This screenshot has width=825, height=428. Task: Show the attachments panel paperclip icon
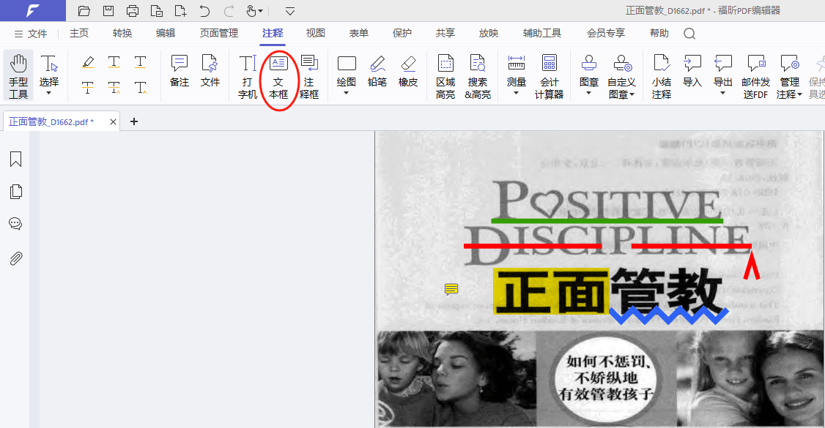[x=15, y=258]
